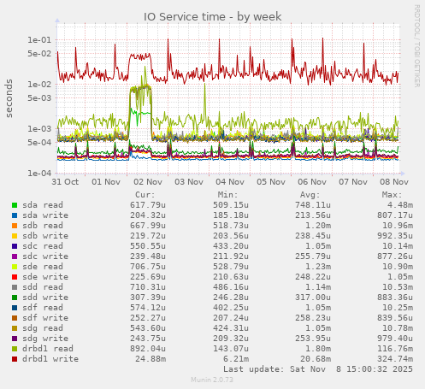
Task: Click the '1e-01' y-axis tick label
Action: point(39,40)
